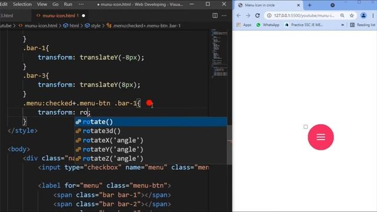
Task: Click the unsaved dot on munu-icon.html tab
Action: pyautogui.click(x=84, y=16)
